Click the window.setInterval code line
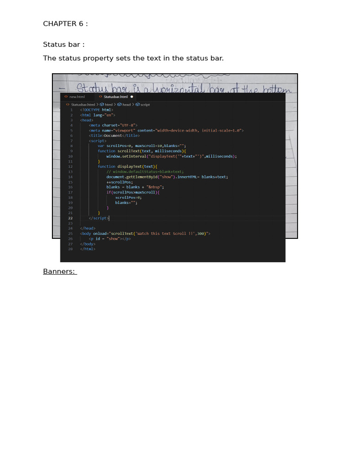 coord(172,156)
